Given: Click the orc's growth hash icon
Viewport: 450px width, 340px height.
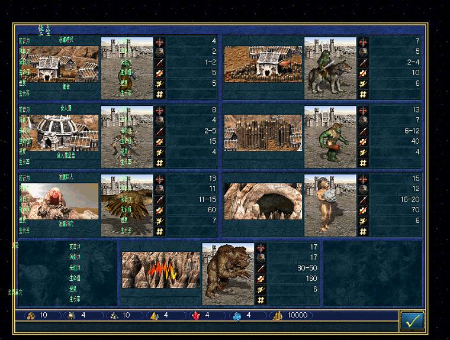Looking at the screenshot, I should [159, 163].
